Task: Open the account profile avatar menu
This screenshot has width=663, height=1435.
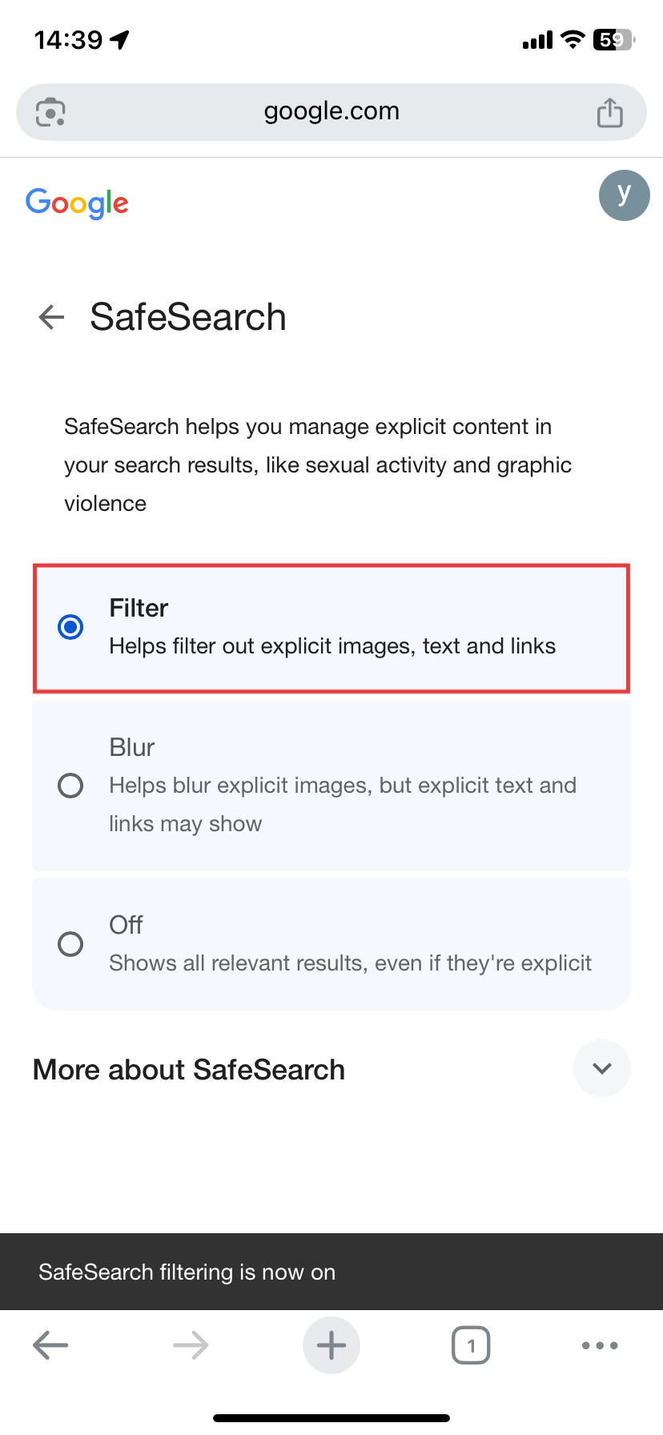Action: coord(624,195)
